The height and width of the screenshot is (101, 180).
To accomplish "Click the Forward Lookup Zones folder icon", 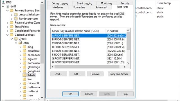I will (12, 11).
